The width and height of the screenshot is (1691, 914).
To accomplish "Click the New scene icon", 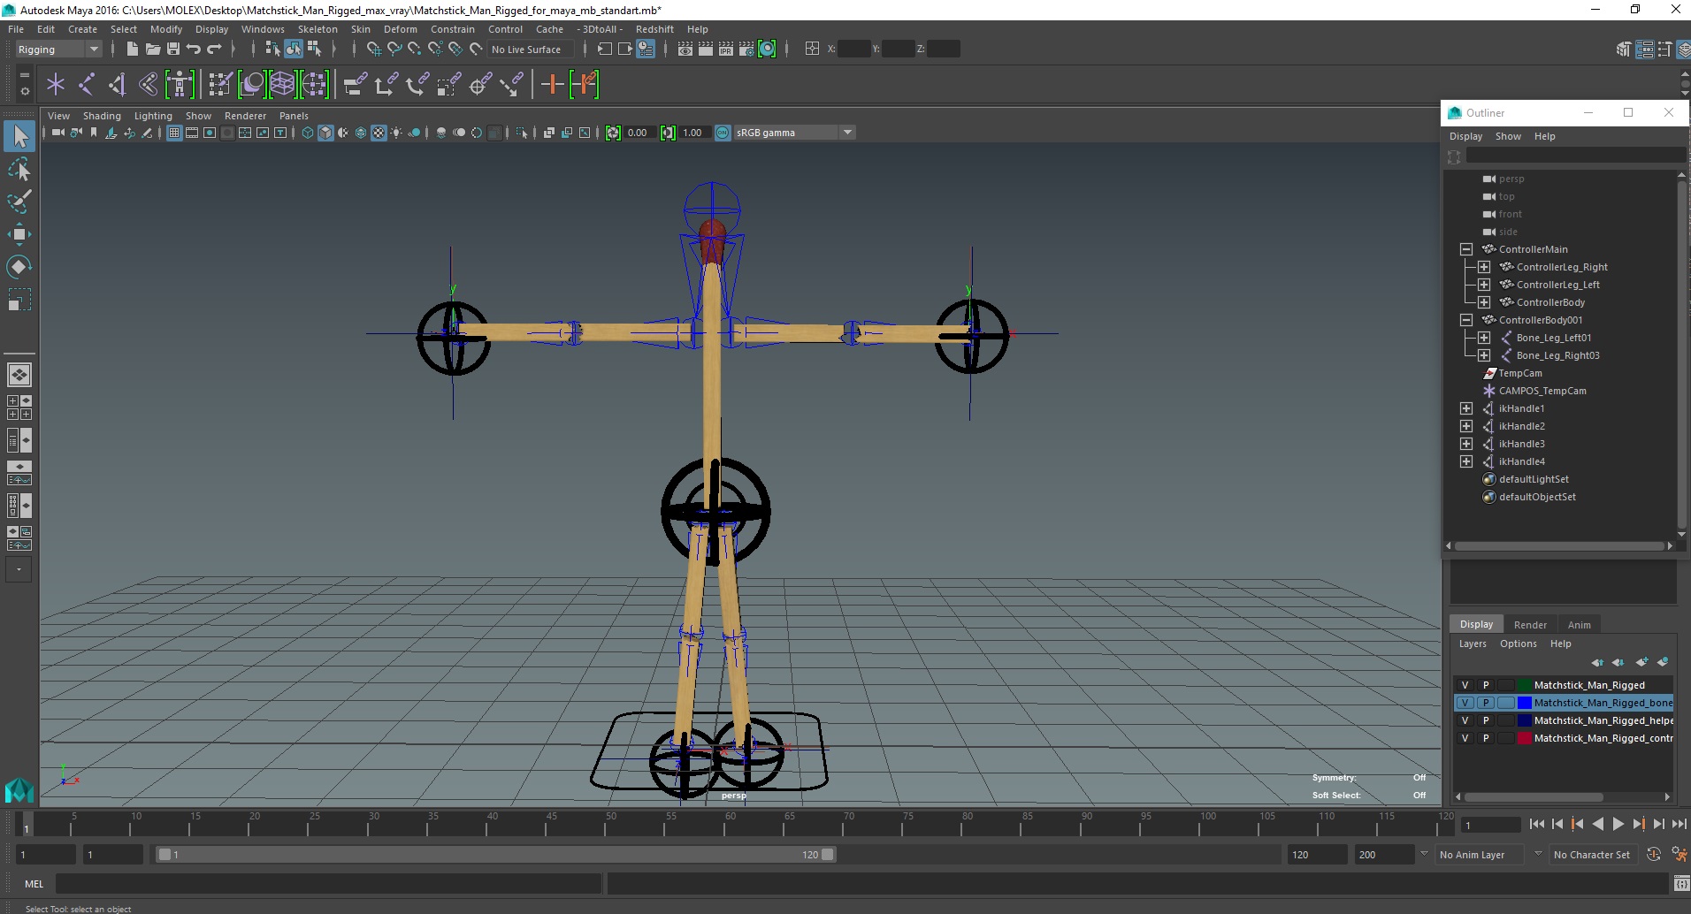I will pyautogui.click(x=132, y=50).
